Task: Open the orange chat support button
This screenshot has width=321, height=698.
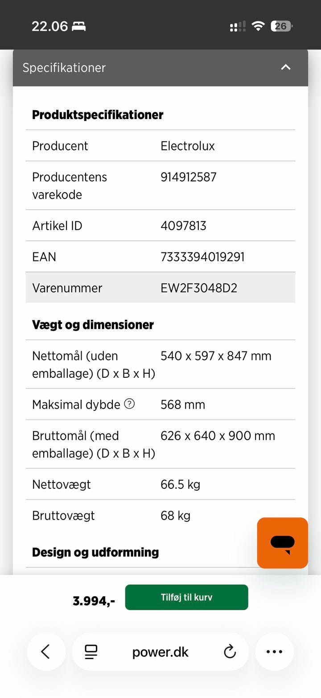Action: pyautogui.click(x=282, y=543)
